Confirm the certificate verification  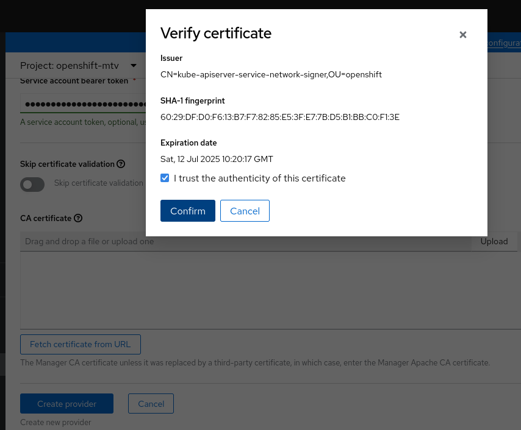pos(187,211)
